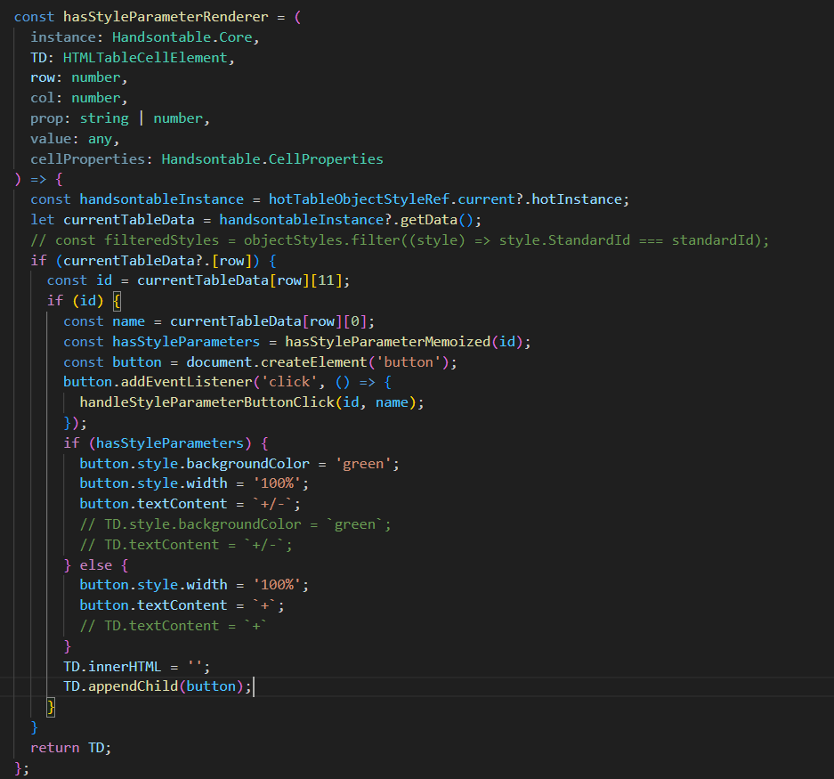Click commented TD.textContent = `+/-` line
This screenshot has width=834, height=779.
click(186, 545)
